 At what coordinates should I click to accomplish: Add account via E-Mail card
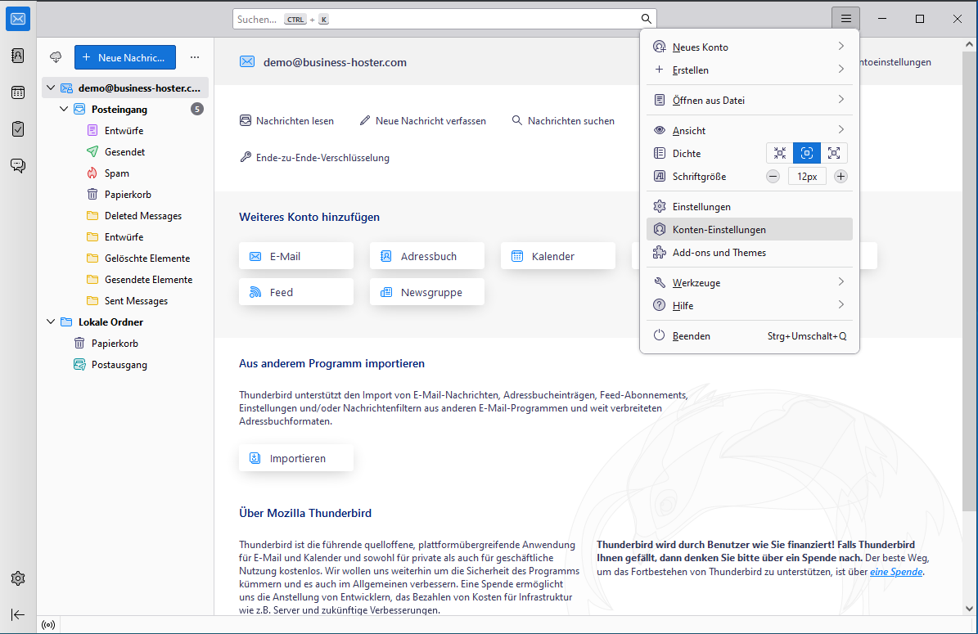tap(296, 256)
